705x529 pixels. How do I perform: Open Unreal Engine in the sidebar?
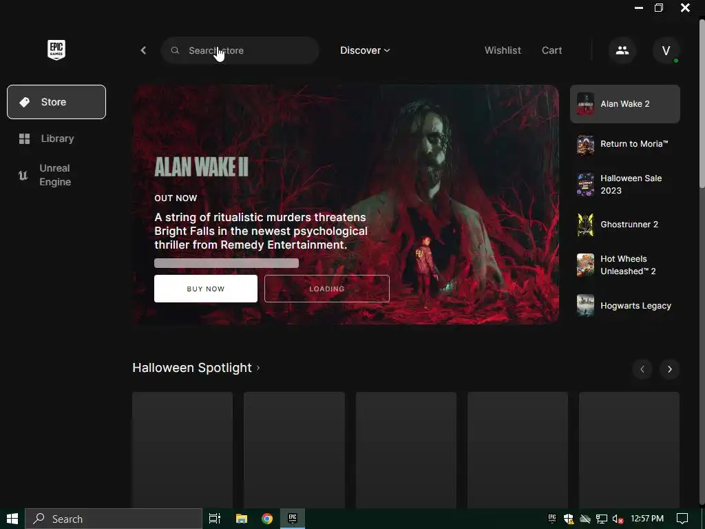(x=56, y=175)
